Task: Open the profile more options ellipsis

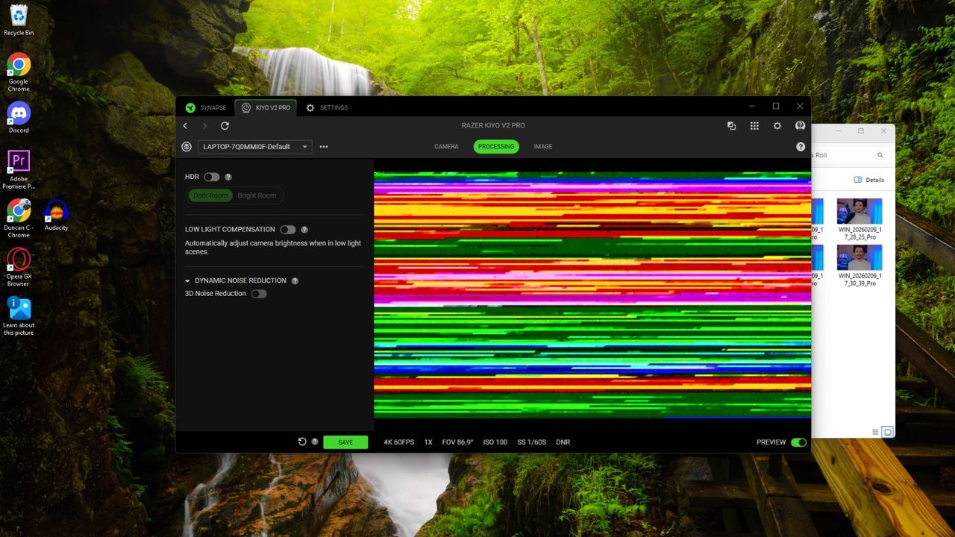Action: (324, 147)
